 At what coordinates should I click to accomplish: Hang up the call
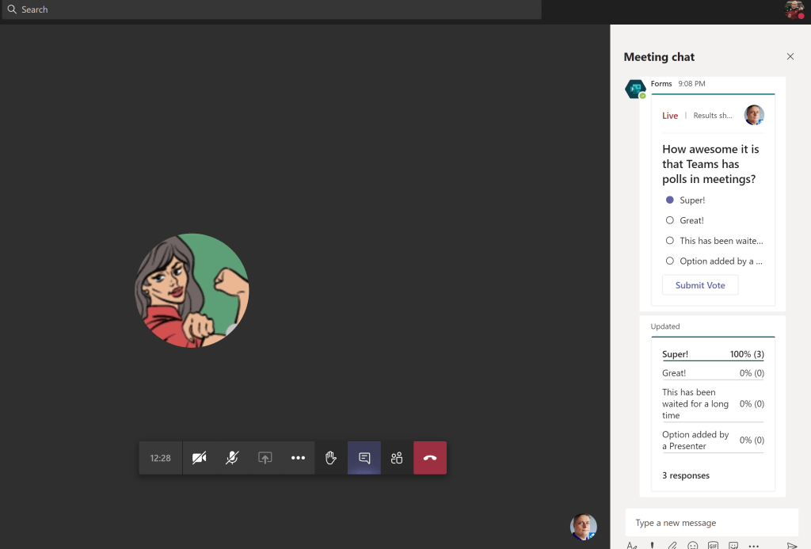tap(430, 458)
